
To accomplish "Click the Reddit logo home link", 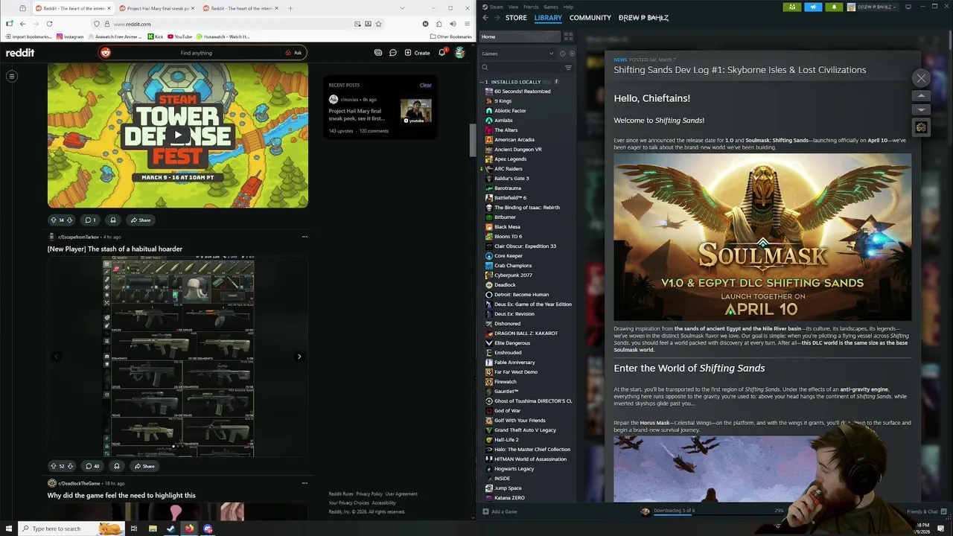I will (20, 53).
